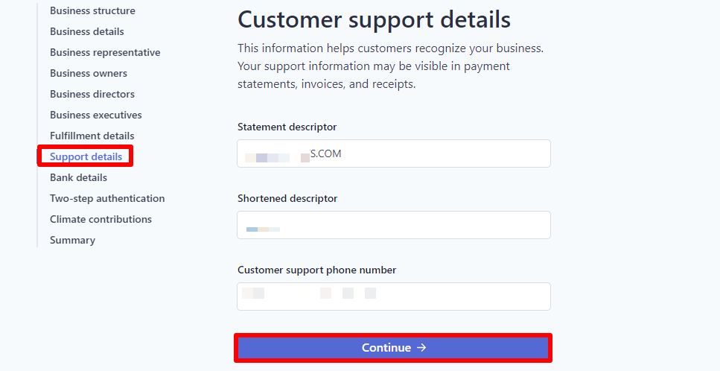Navigate to Business directors

coord(92,95)
